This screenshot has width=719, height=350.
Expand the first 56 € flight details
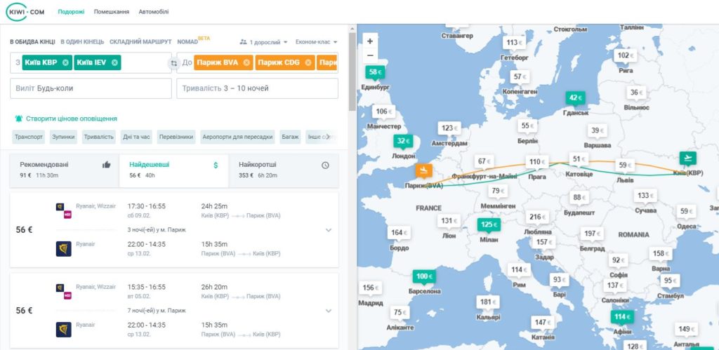pos(329,230)
